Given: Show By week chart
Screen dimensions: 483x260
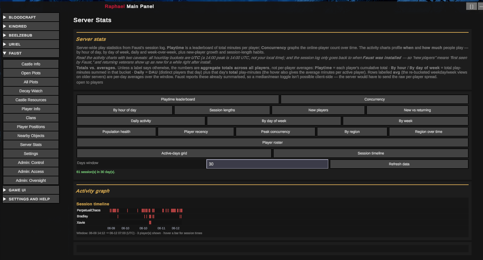Looking at the screenshot, I should click(x=406, y=121).
